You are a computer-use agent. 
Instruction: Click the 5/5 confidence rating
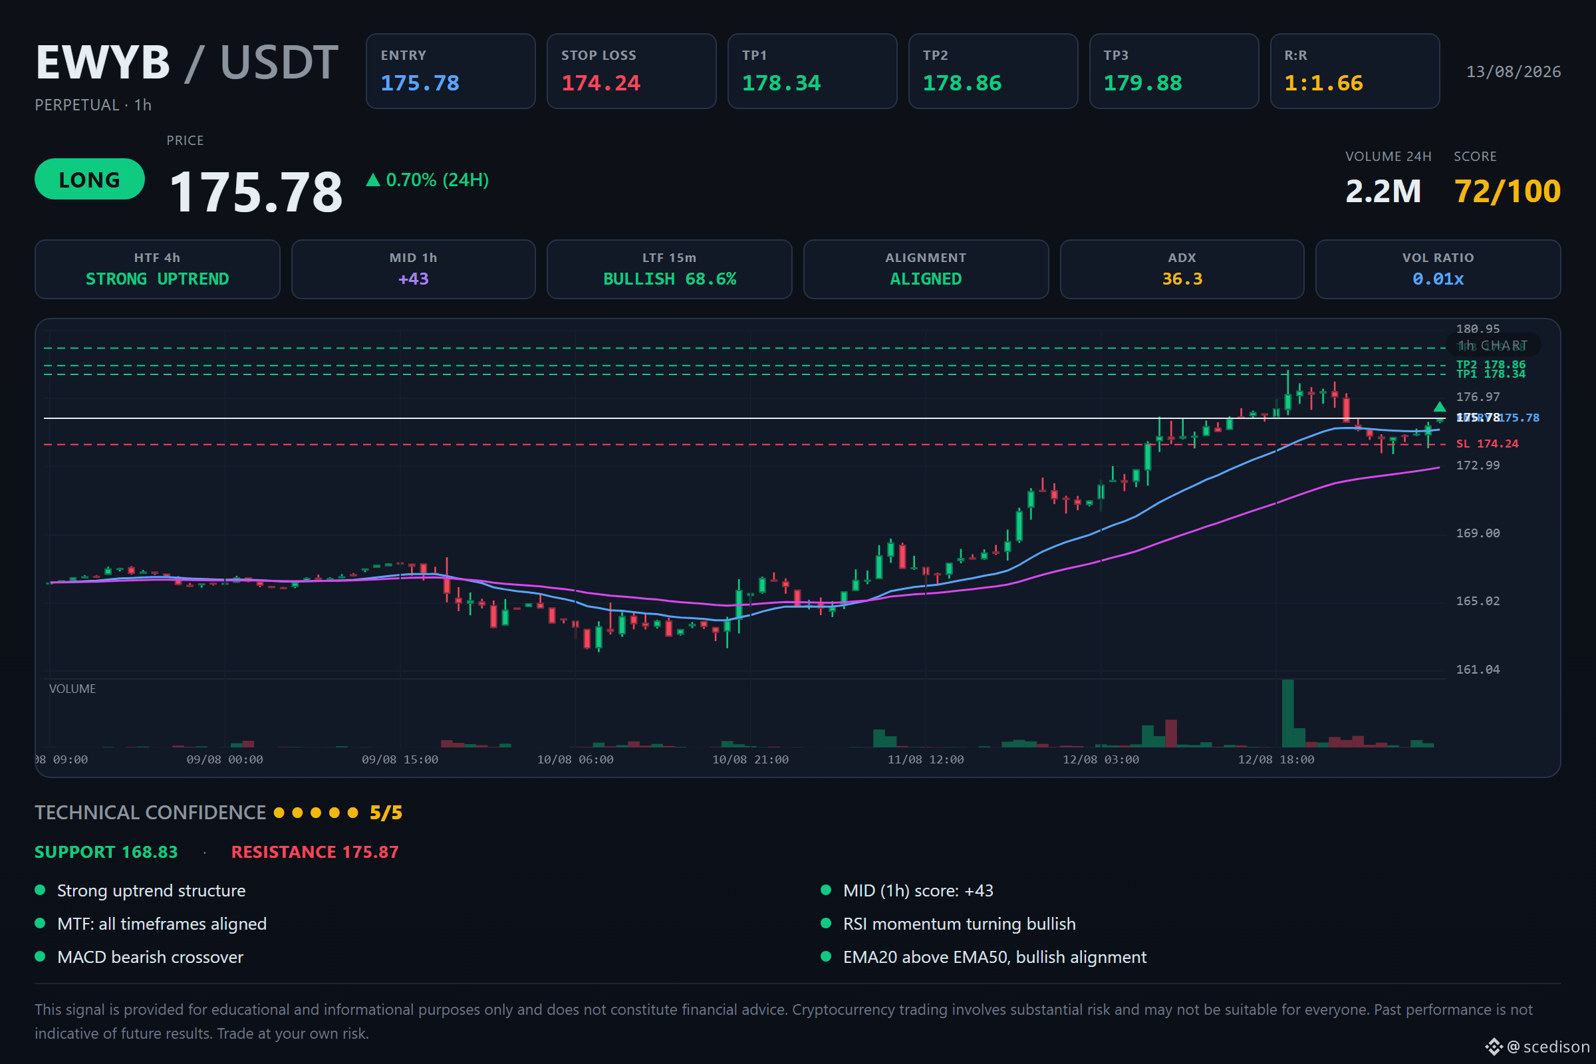coord(386,813)
